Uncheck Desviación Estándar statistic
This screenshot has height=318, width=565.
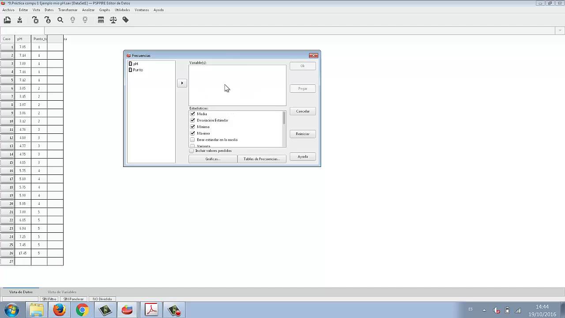192,120
